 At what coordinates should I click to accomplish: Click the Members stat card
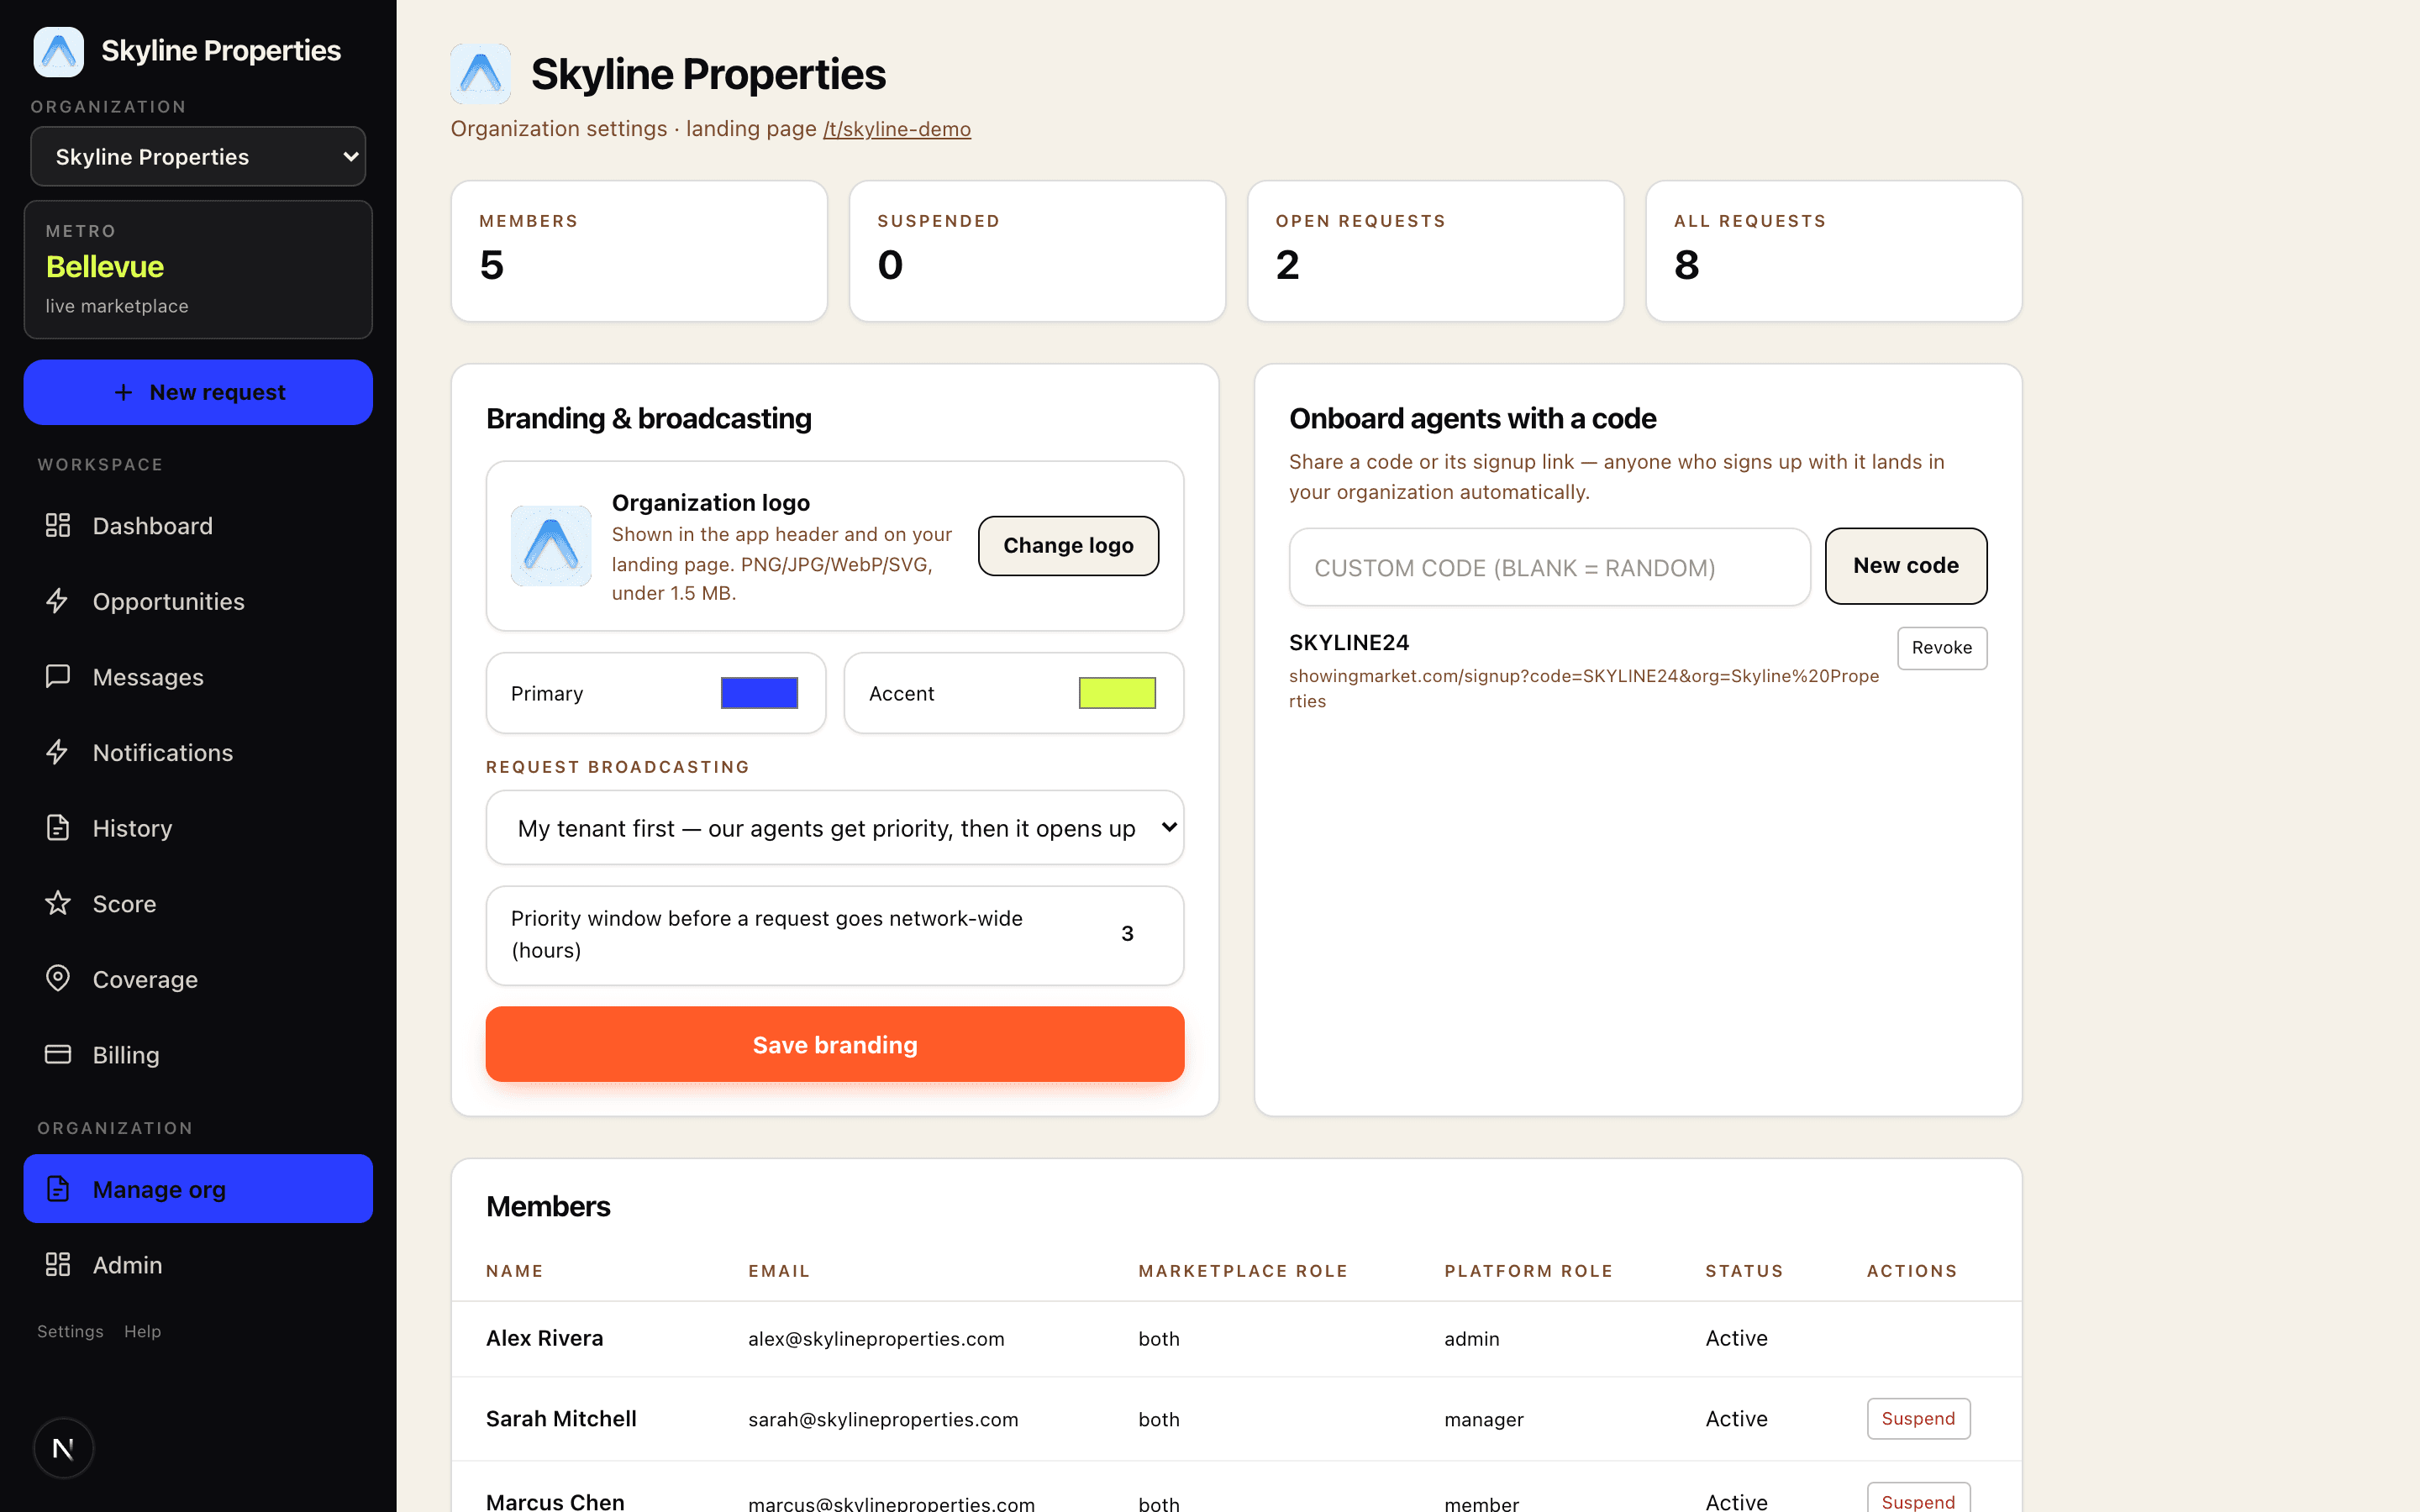[x=639, y=251]
